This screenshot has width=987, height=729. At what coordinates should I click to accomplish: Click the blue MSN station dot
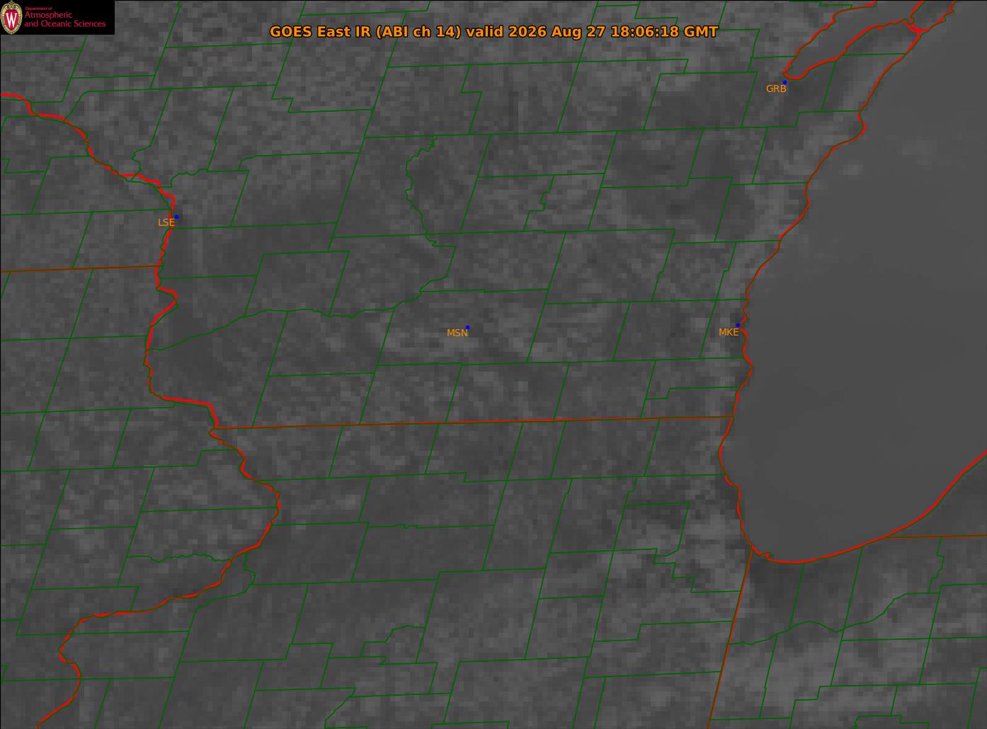coord(467,327)
